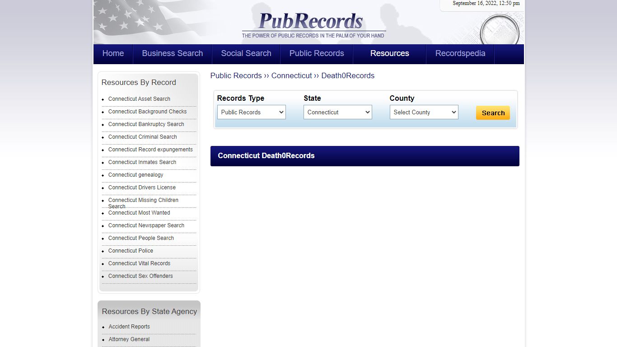Open Connecticut Inmates Search link

pyautogui.click(x=142, y=162)
